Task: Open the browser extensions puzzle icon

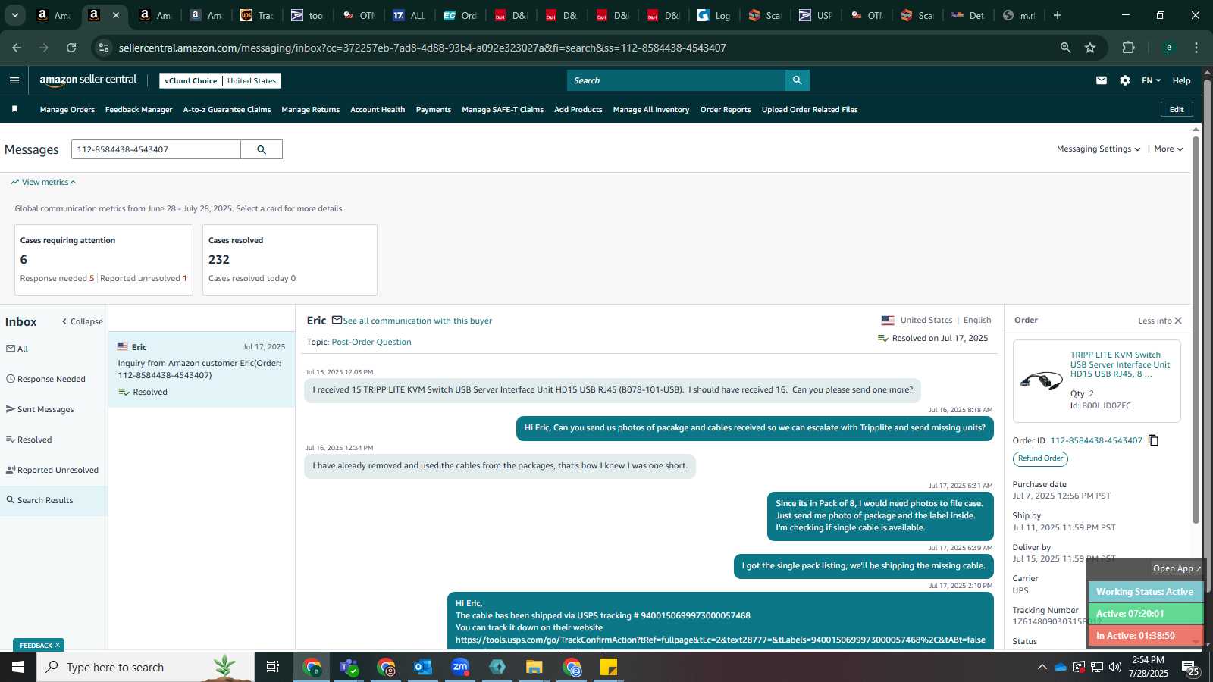Action: click(x=1128, y=48)
